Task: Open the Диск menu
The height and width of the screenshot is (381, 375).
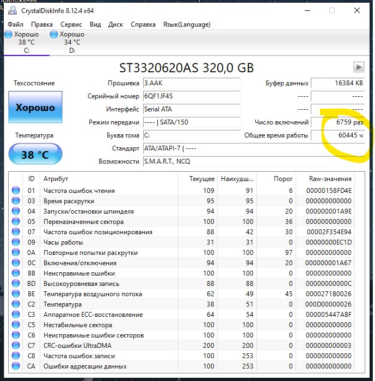Action: (115, 24)
